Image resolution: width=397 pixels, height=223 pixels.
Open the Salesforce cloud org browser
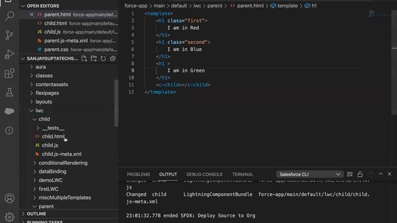(x=9, y=111)
